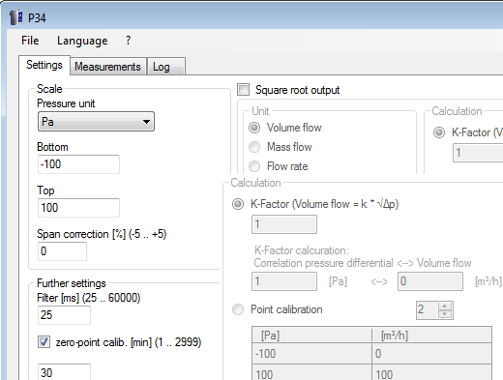503x380 pixels.
Task: Click the P34 application icon in title bar
Action: 16,17
